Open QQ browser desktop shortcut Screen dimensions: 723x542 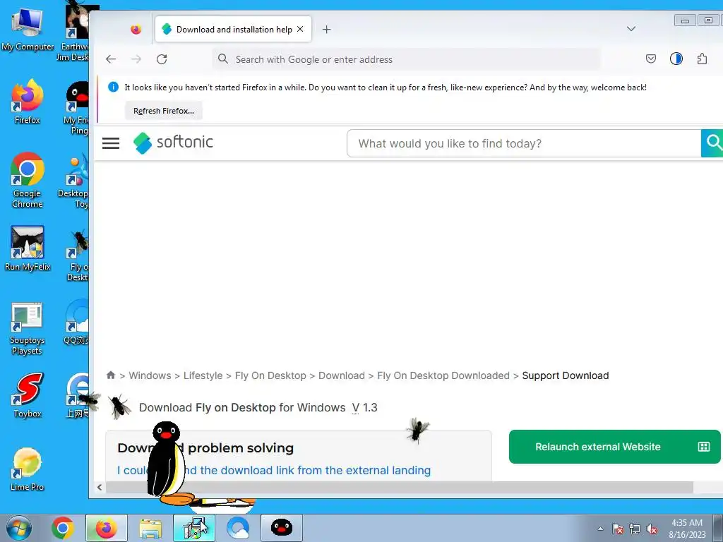pos(76,322)
